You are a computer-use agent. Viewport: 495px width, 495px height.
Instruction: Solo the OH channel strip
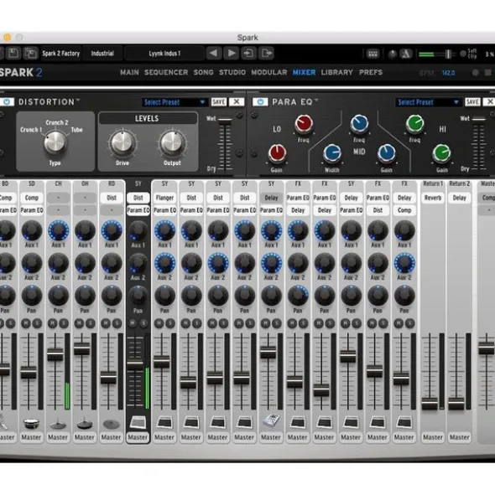[91, 323]
